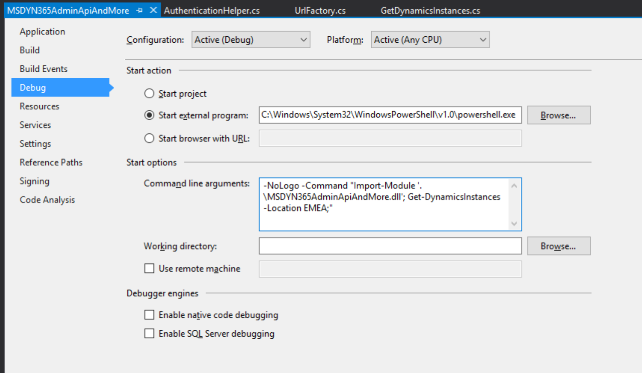Close the MSDYN365AdminApiAndMore properties tab
Image resolution: width=642 pixels, height=373 pixels.
point(153,10)
